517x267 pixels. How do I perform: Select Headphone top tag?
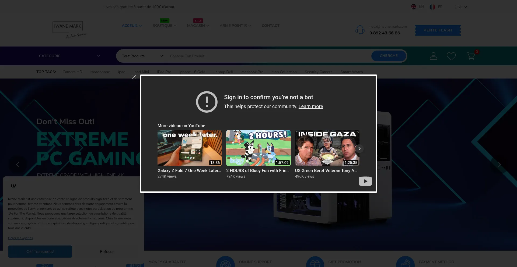tap(100, 72)
